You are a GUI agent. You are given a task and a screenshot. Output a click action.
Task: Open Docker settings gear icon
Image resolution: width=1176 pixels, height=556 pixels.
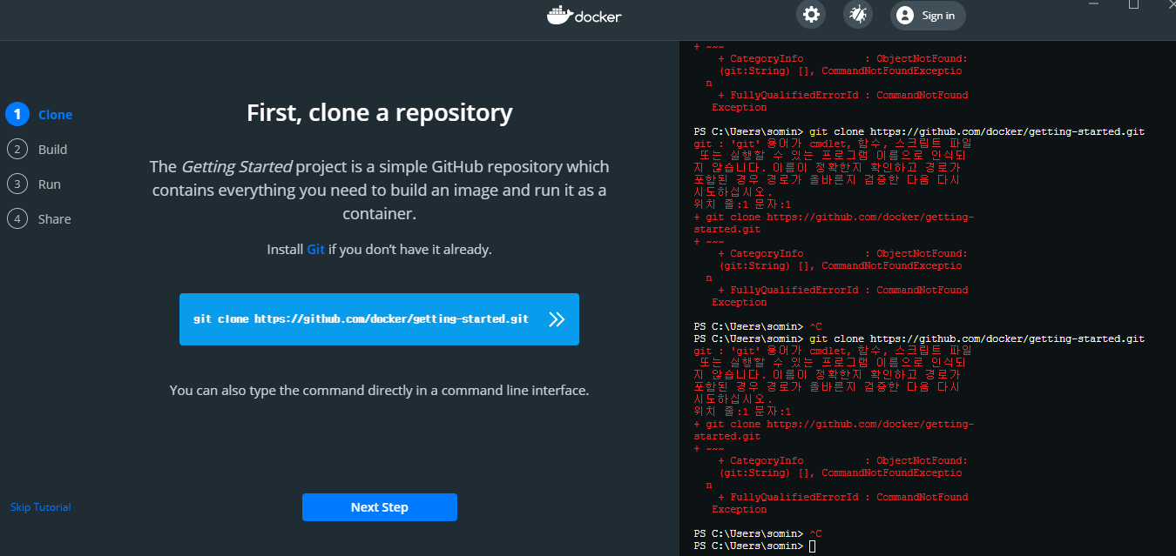coord(811,15)
